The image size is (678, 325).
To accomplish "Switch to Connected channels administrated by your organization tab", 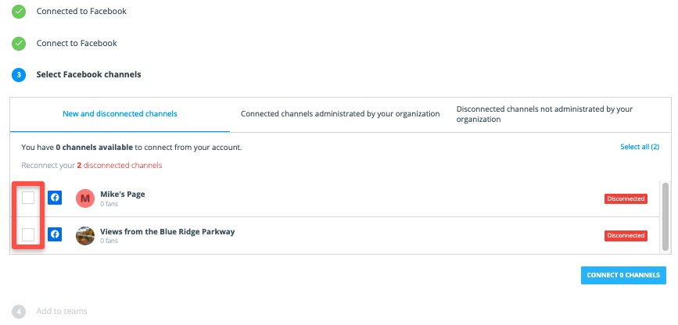I will point(340,114).
